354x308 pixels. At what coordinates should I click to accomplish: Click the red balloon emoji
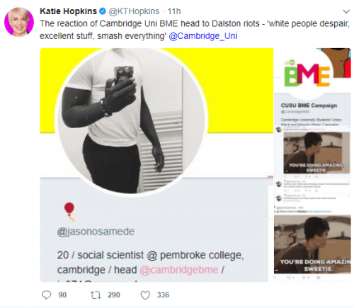(x=69, y=212)
